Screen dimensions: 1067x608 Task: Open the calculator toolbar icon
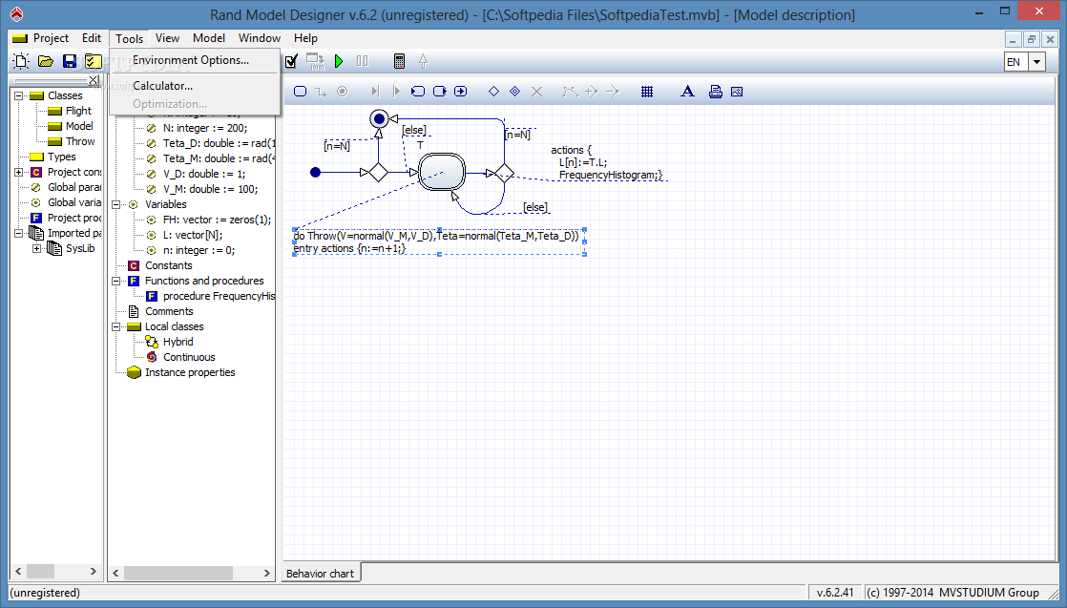pos(400,61)
